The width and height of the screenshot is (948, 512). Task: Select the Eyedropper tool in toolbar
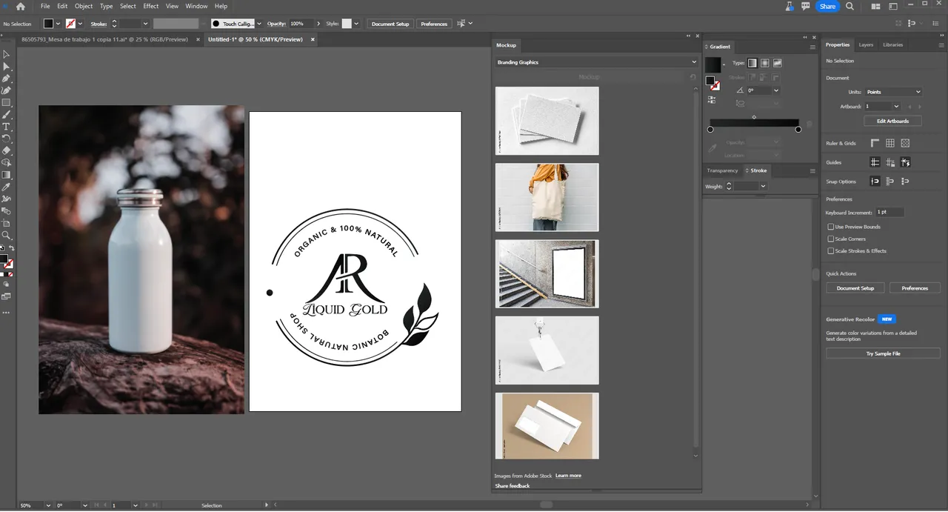6,187
